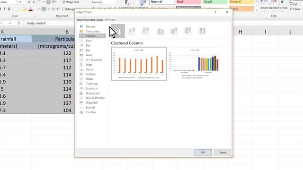Choose the Recent chart category
The width and height of the screenshot is (303, 170).
(x=92, y=26)
